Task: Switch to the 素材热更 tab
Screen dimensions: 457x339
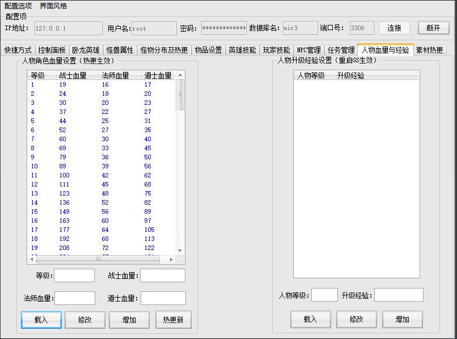Action: pyautogui.click(x=429, y=50)
